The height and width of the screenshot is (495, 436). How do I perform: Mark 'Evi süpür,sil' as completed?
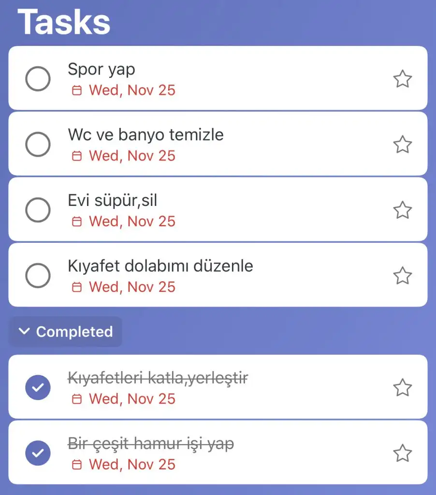(x=38, y=210)
